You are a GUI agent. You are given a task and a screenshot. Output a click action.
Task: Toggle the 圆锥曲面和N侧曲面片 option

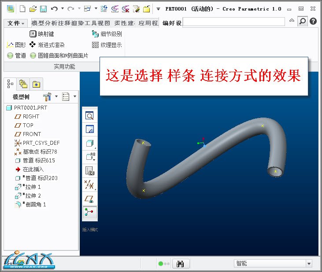(59, 55)
